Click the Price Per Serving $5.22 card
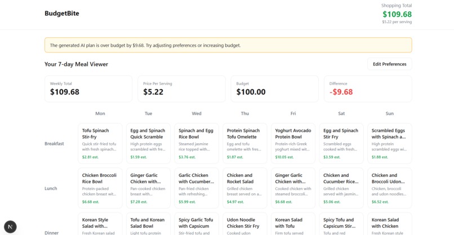The height and width of the screenshot is (235, 454). click(181, 89)
